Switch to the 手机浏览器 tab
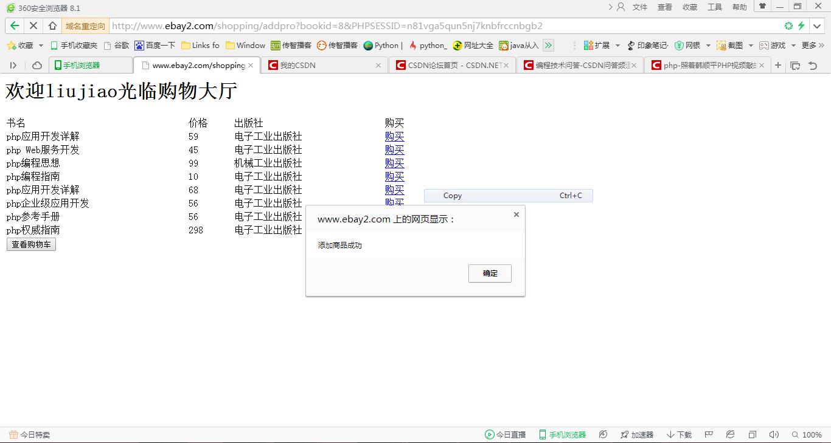Image resolution: width=831 pixels, height=443 pixels. [90, 65]
